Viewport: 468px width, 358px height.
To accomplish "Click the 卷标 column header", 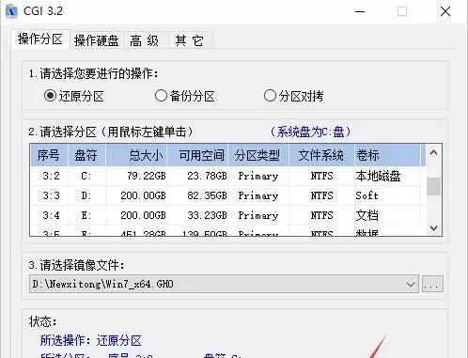I will click(x=387, y=155).
